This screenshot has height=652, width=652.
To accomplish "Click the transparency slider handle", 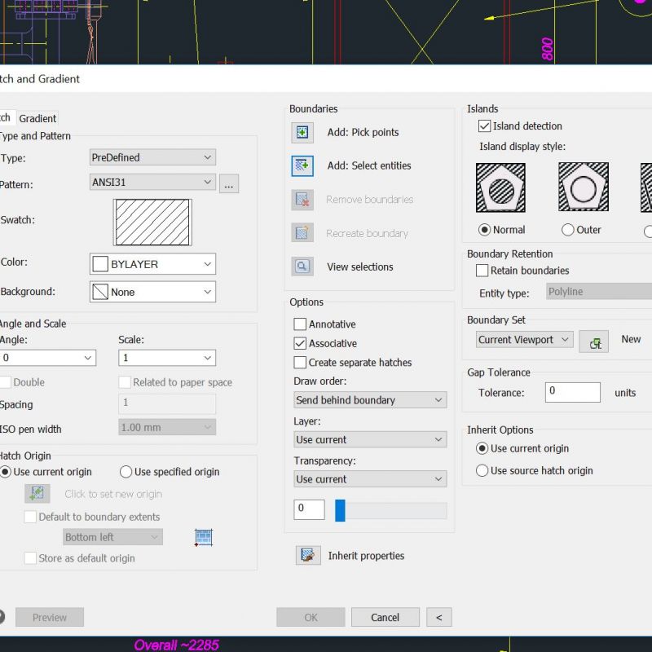I will [340, 510].
